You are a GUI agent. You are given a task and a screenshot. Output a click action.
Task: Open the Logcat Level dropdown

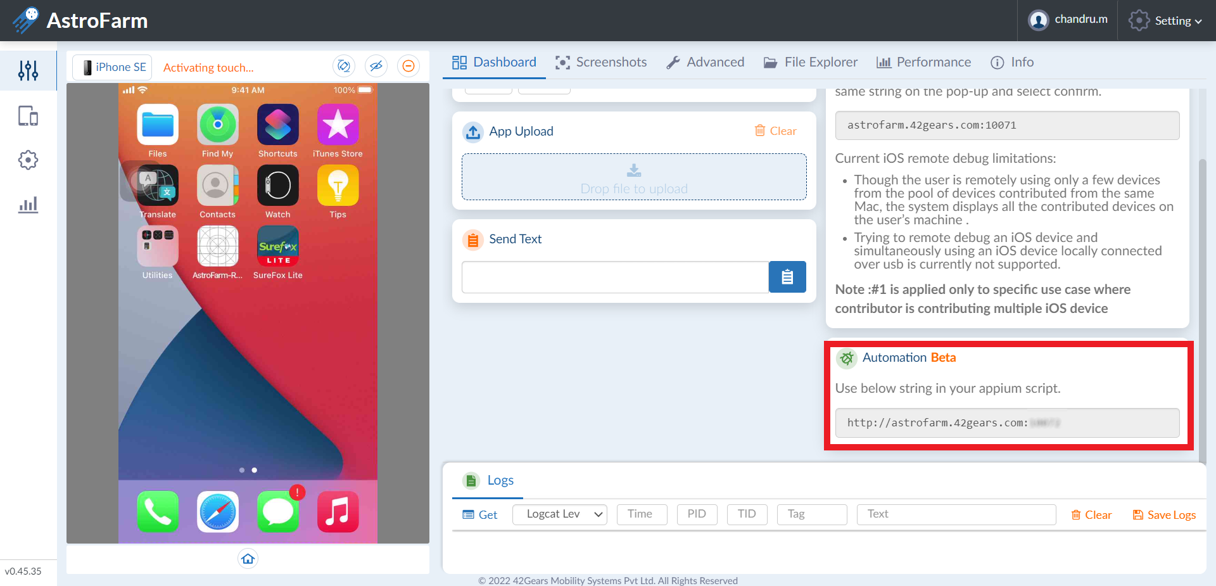(559, 514)
